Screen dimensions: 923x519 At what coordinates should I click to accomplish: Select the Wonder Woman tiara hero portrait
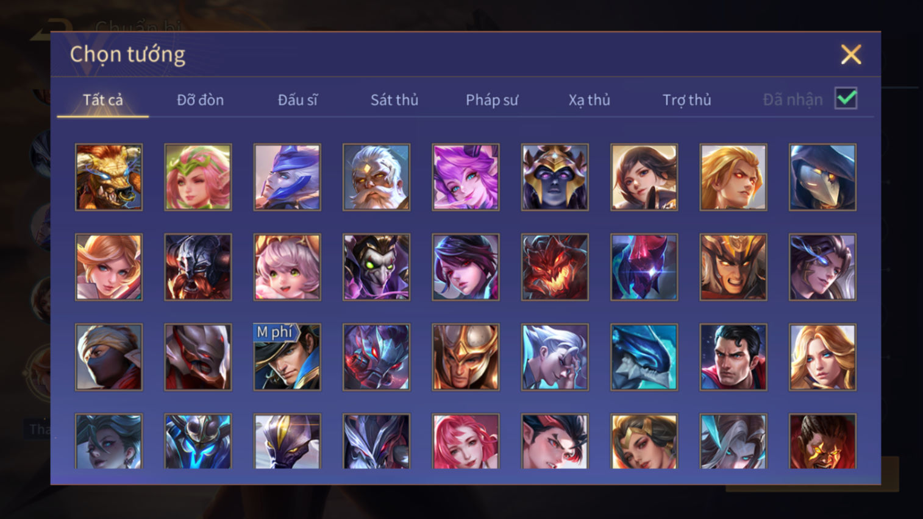[644, 442]
